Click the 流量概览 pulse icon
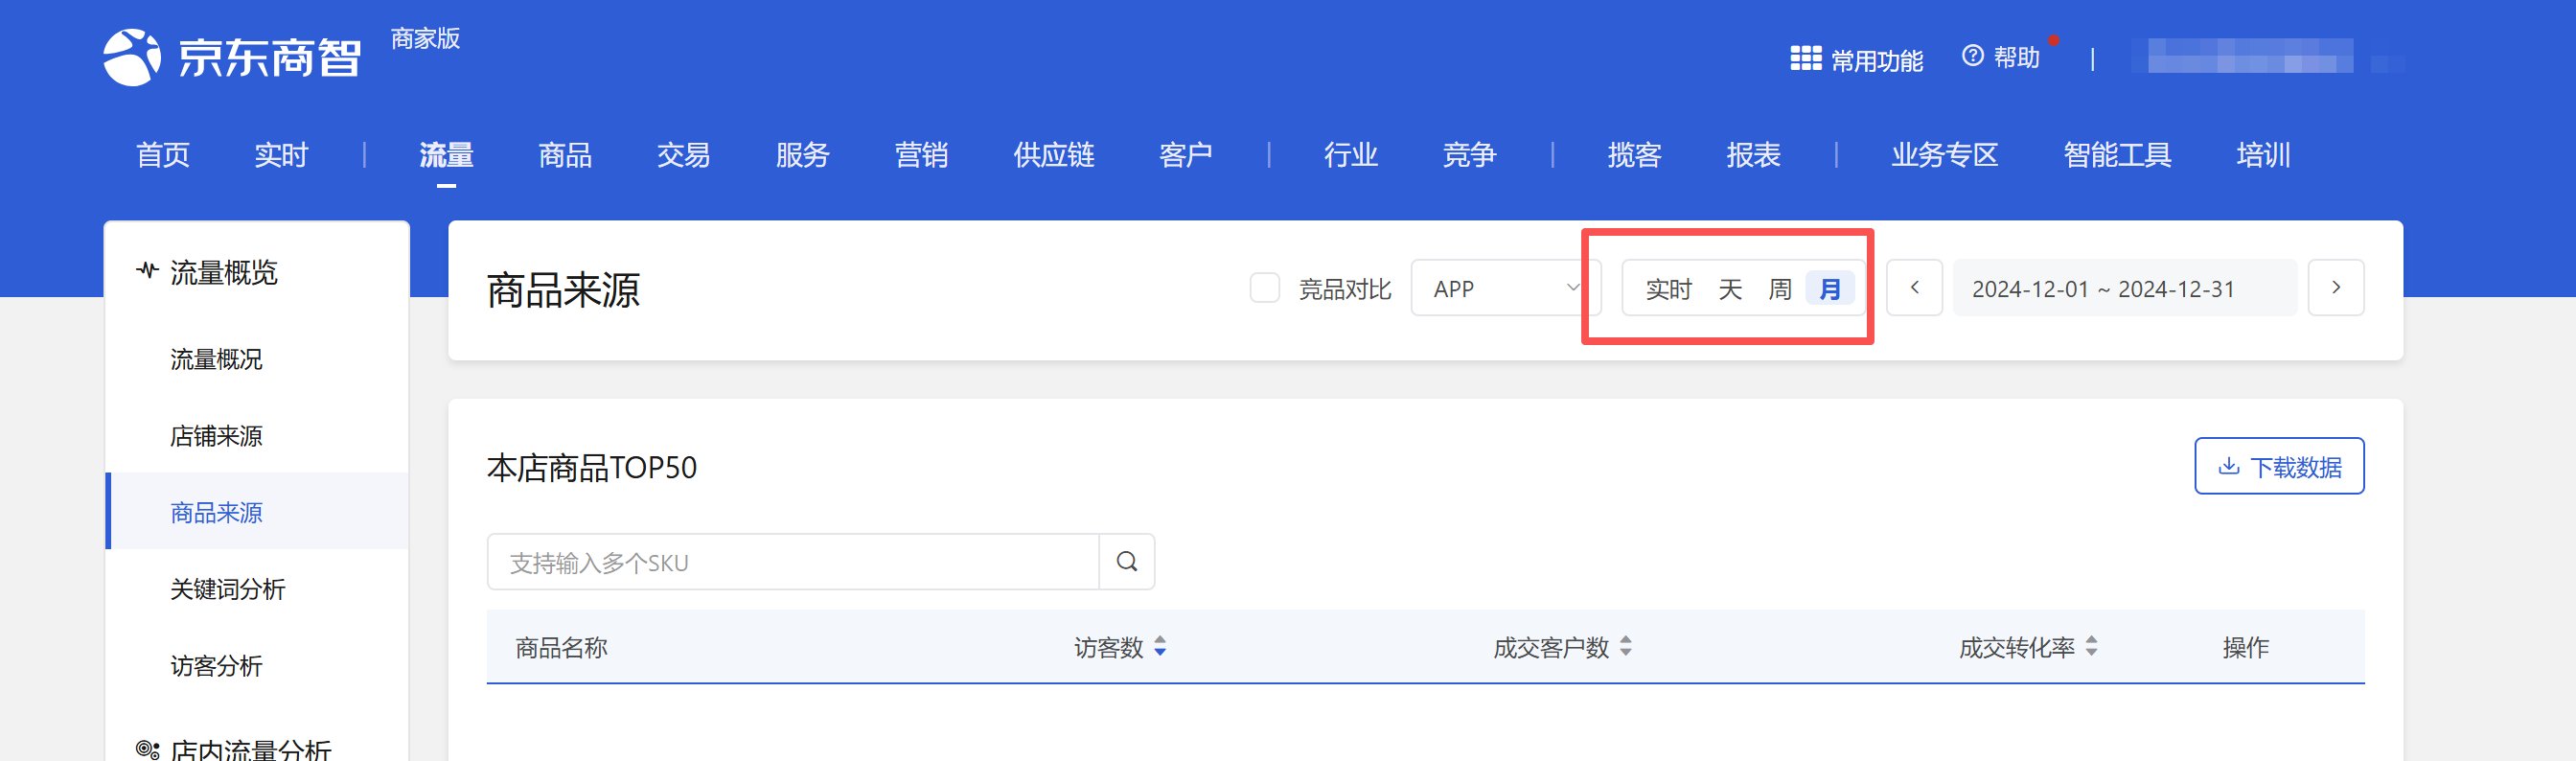2576x761 pixels. click(147, 271)
